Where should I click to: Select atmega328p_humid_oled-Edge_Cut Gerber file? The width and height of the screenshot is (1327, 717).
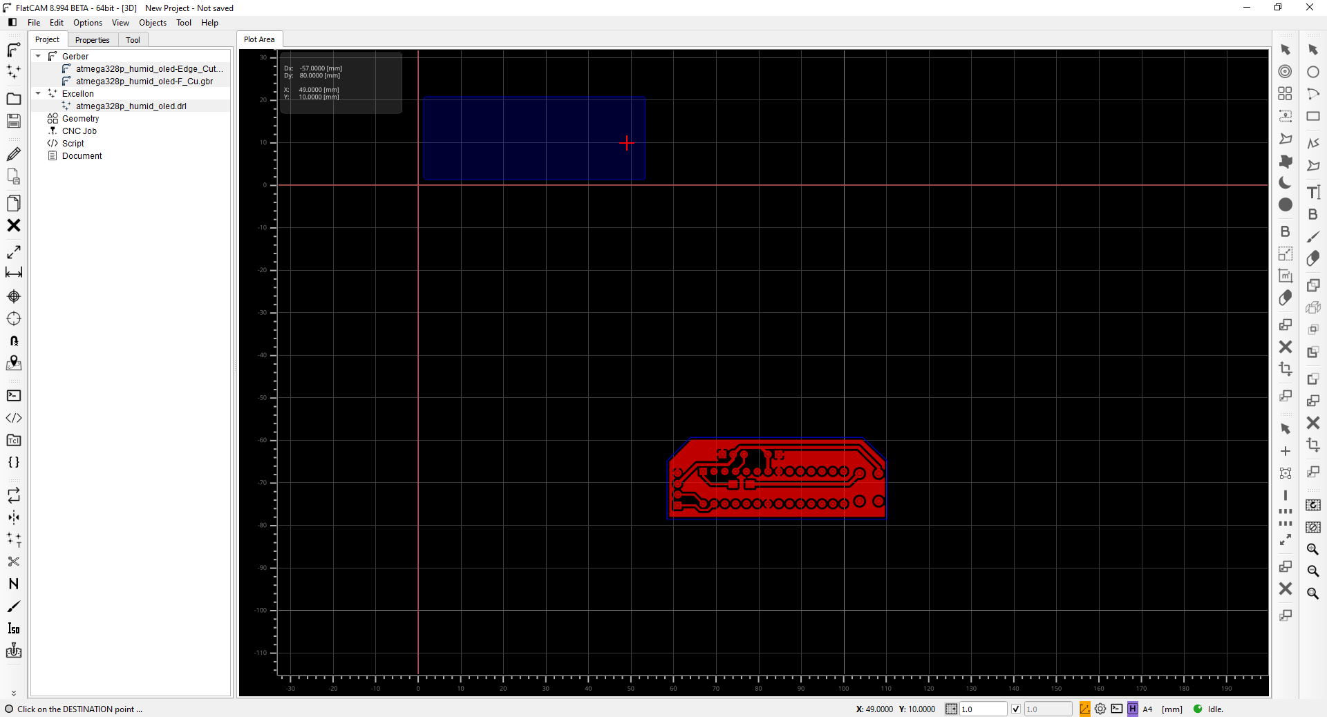(x=149, y=68)
